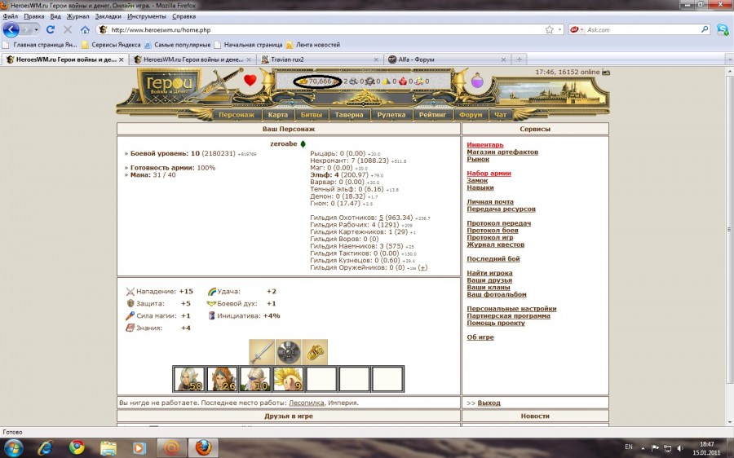Screen dimensions: 734x458
Task: Open the Протокол боев link
Action: click(x=493, y=230)
